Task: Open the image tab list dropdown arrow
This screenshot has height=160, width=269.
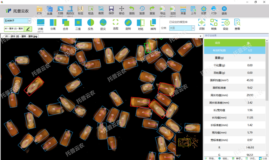Action: 201,36
